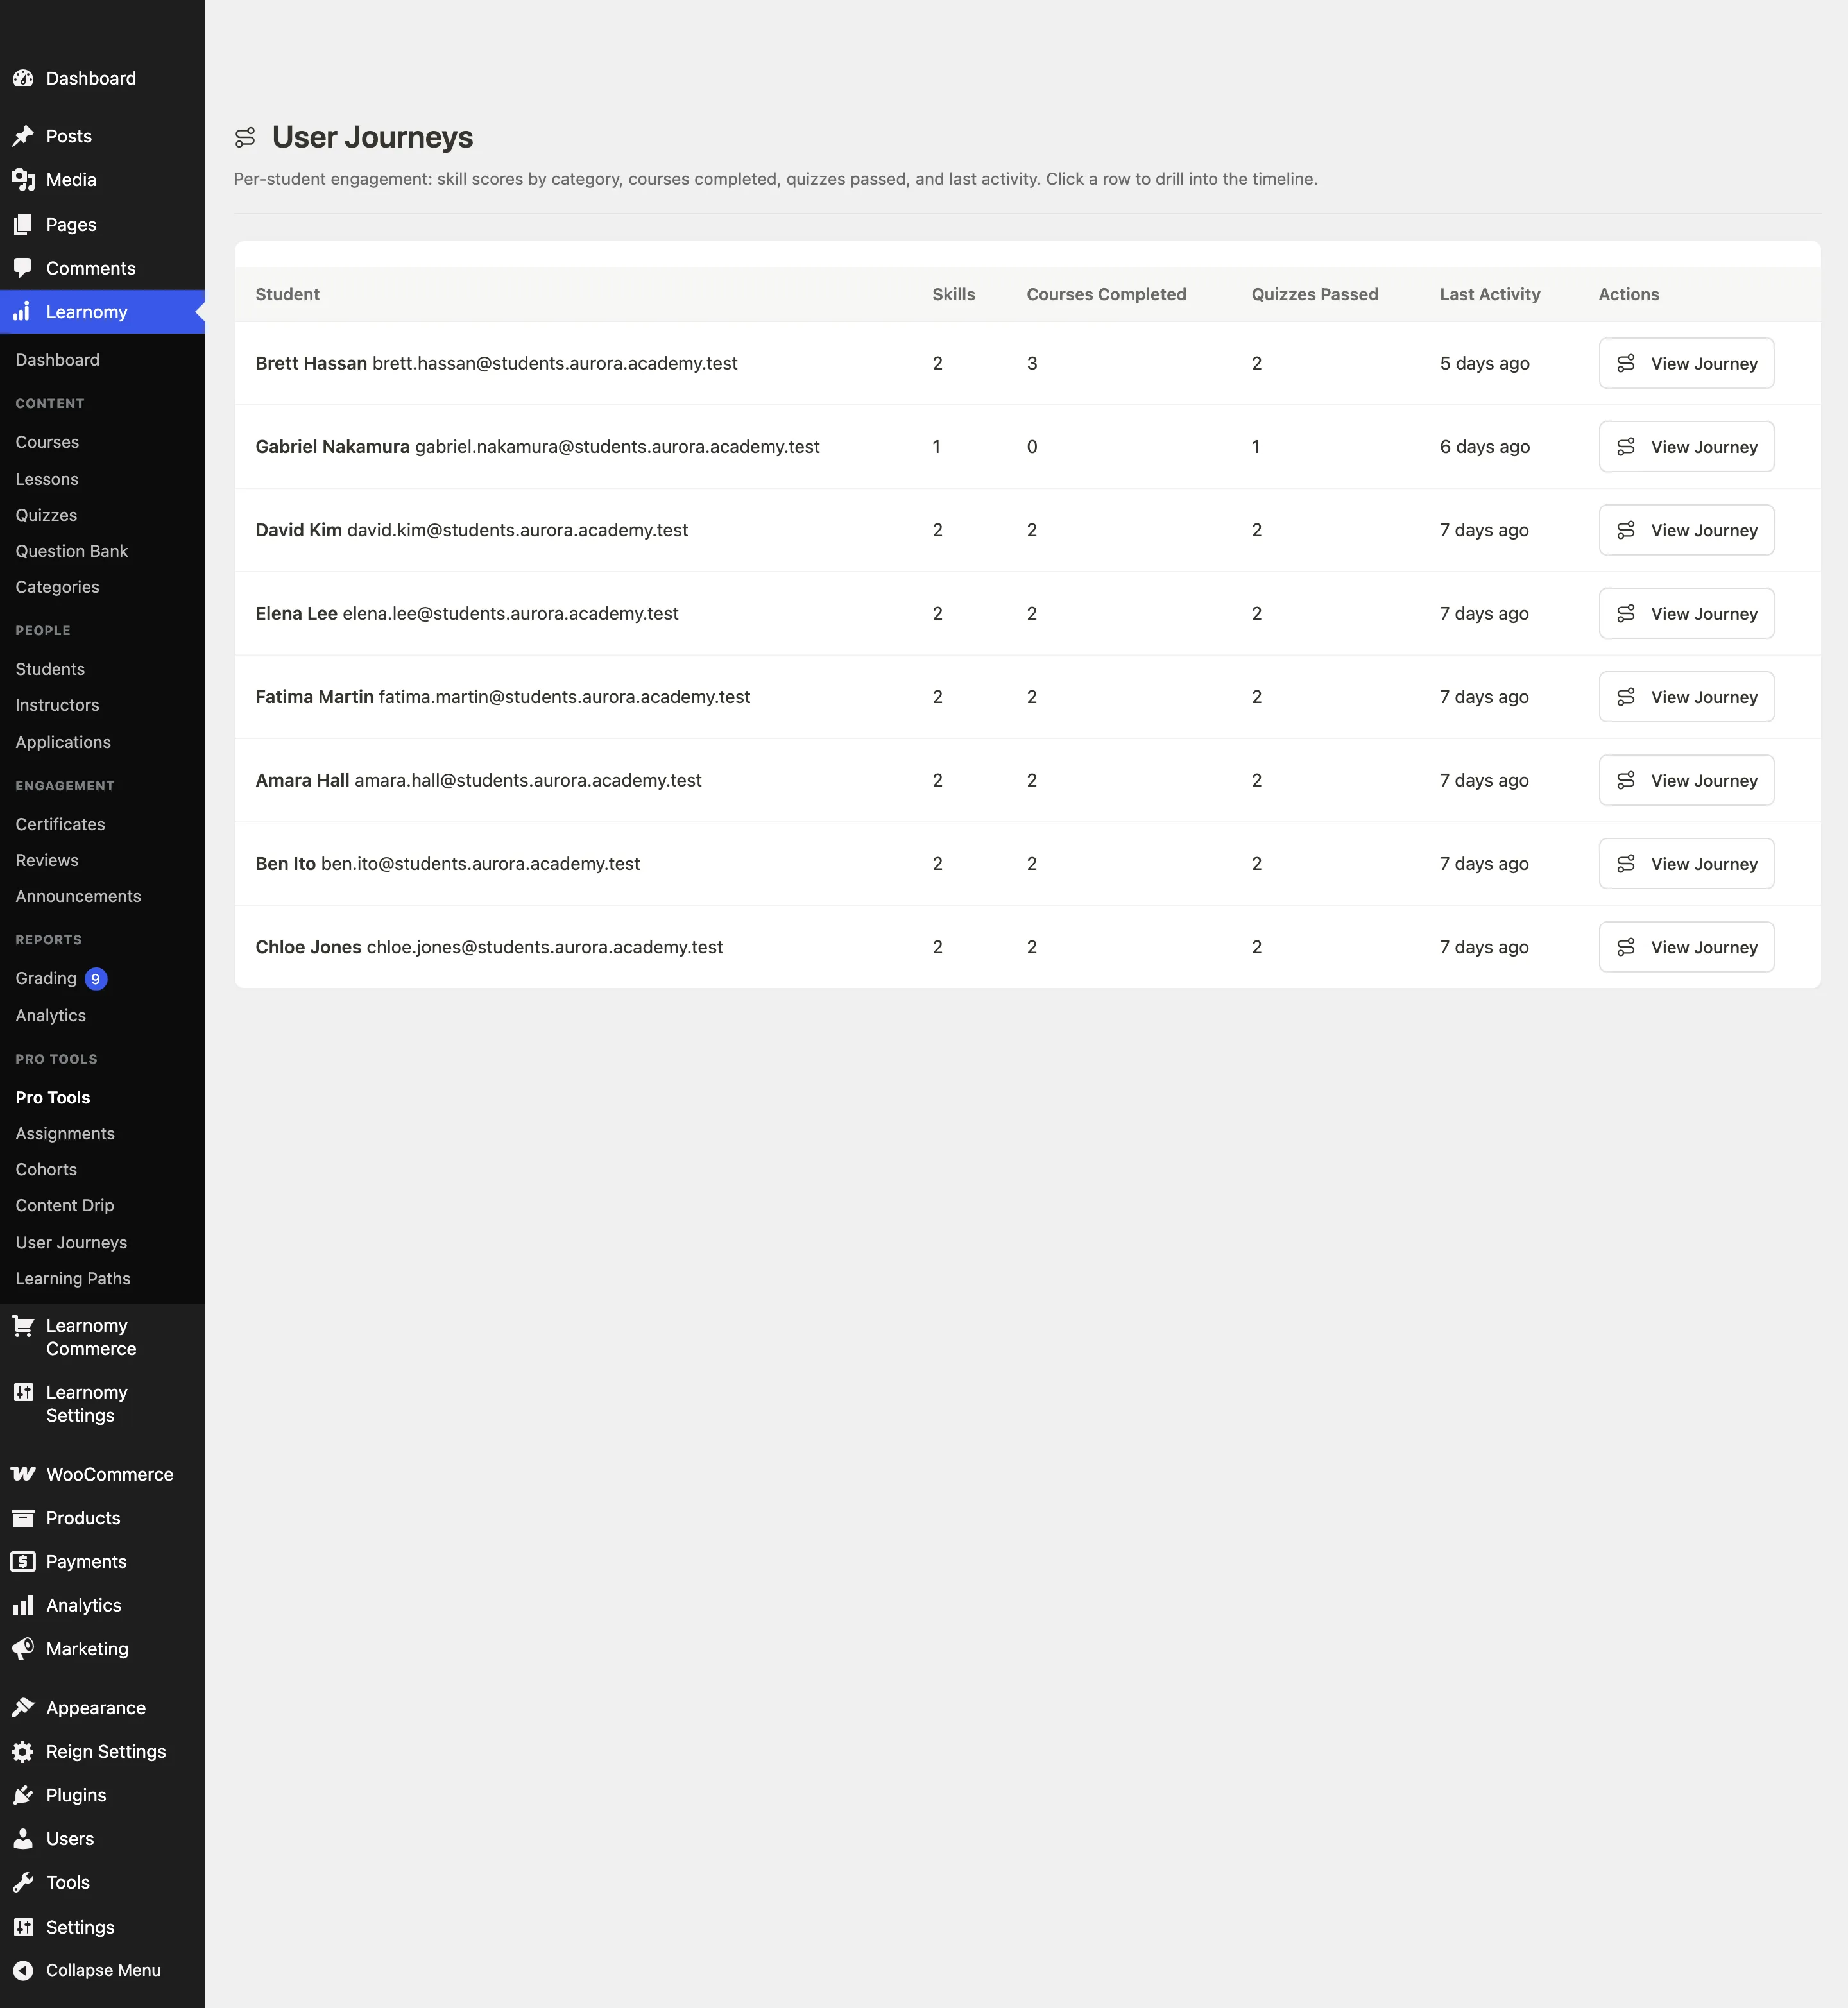Click the Products archive box icon
The height and width of the screenshot is (2008, 1848).
click(23, 1518)
